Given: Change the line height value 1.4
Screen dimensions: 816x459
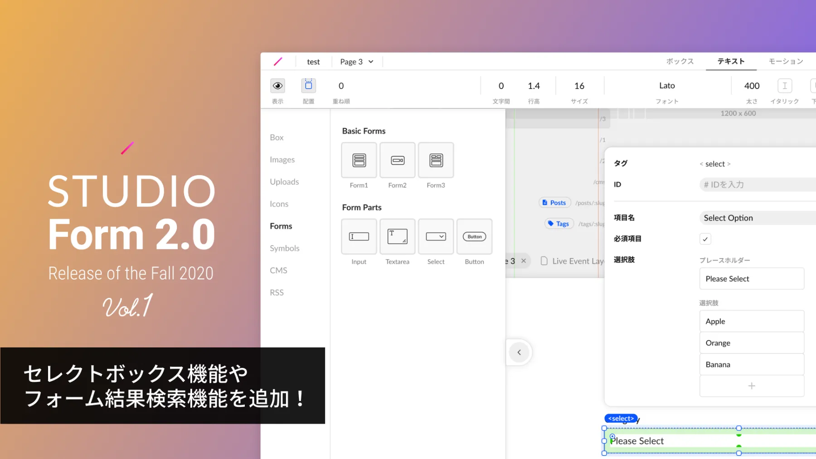Looking at the screenshot, I should [x=534, y=86].
